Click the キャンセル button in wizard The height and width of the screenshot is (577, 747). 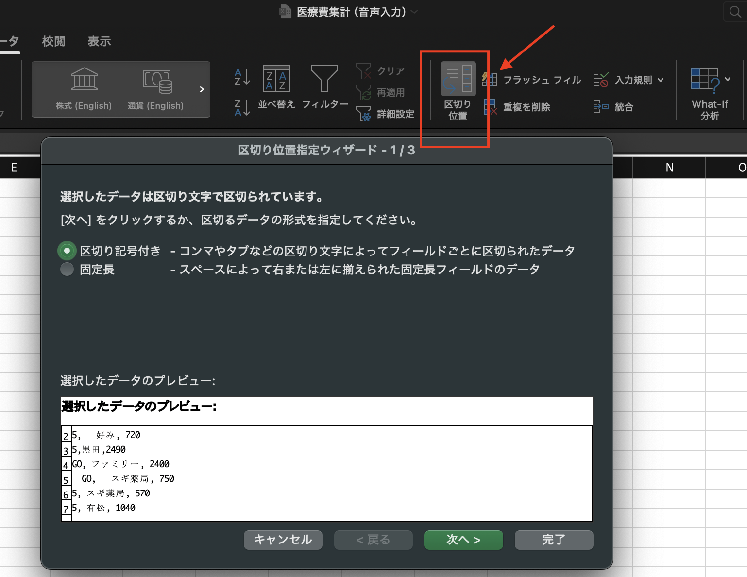(283, 540)
